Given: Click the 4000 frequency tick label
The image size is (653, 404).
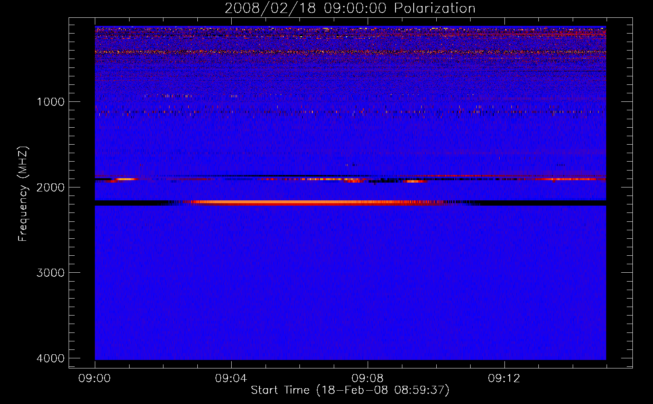Looking at the screenshot, I should 50,358.
